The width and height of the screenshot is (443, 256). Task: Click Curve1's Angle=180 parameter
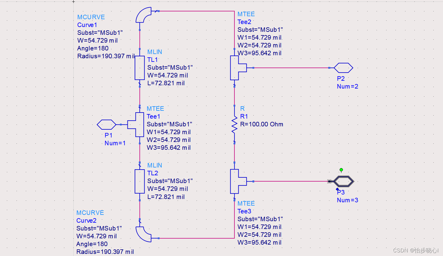pos(93,48)
